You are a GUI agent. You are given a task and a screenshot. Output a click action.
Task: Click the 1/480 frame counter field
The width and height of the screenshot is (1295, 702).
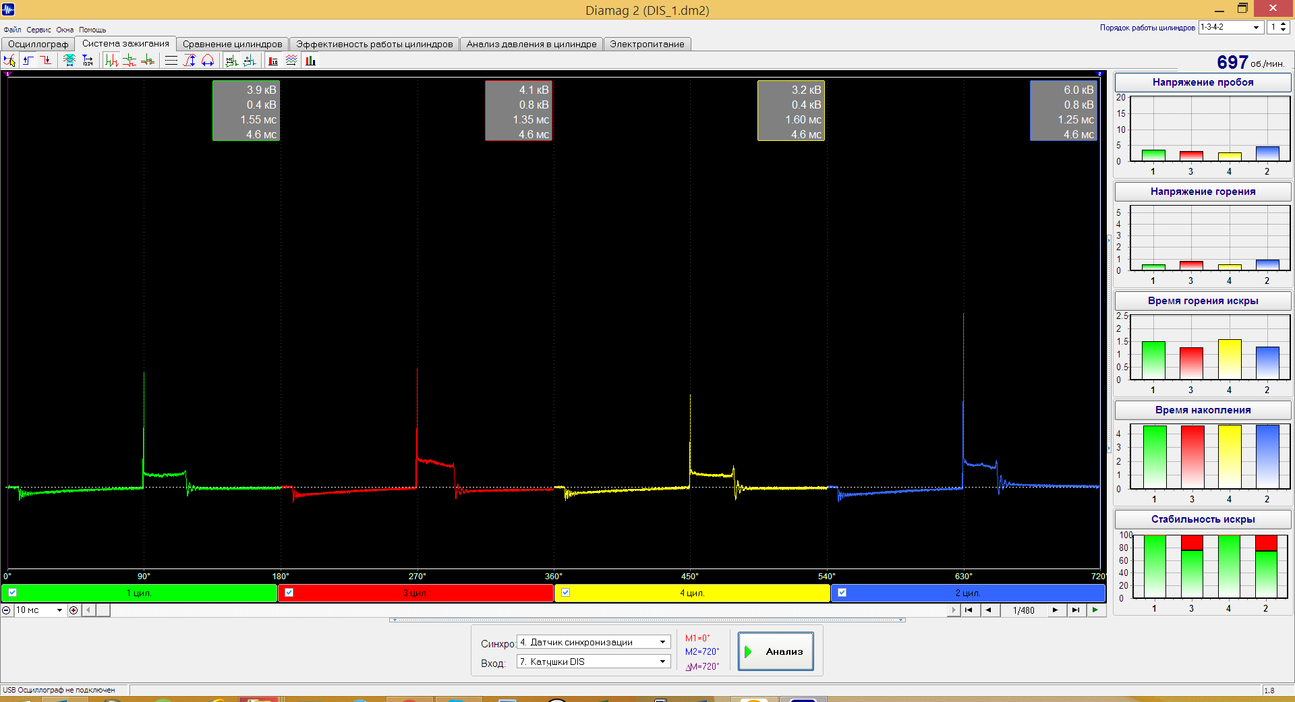[1023, 610]
